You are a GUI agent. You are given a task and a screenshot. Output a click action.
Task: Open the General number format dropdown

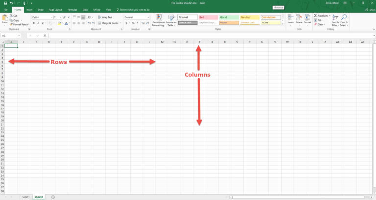click(x=148, y=17)
